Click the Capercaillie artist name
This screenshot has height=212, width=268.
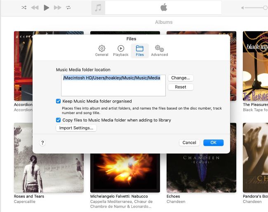pos(25,202)
